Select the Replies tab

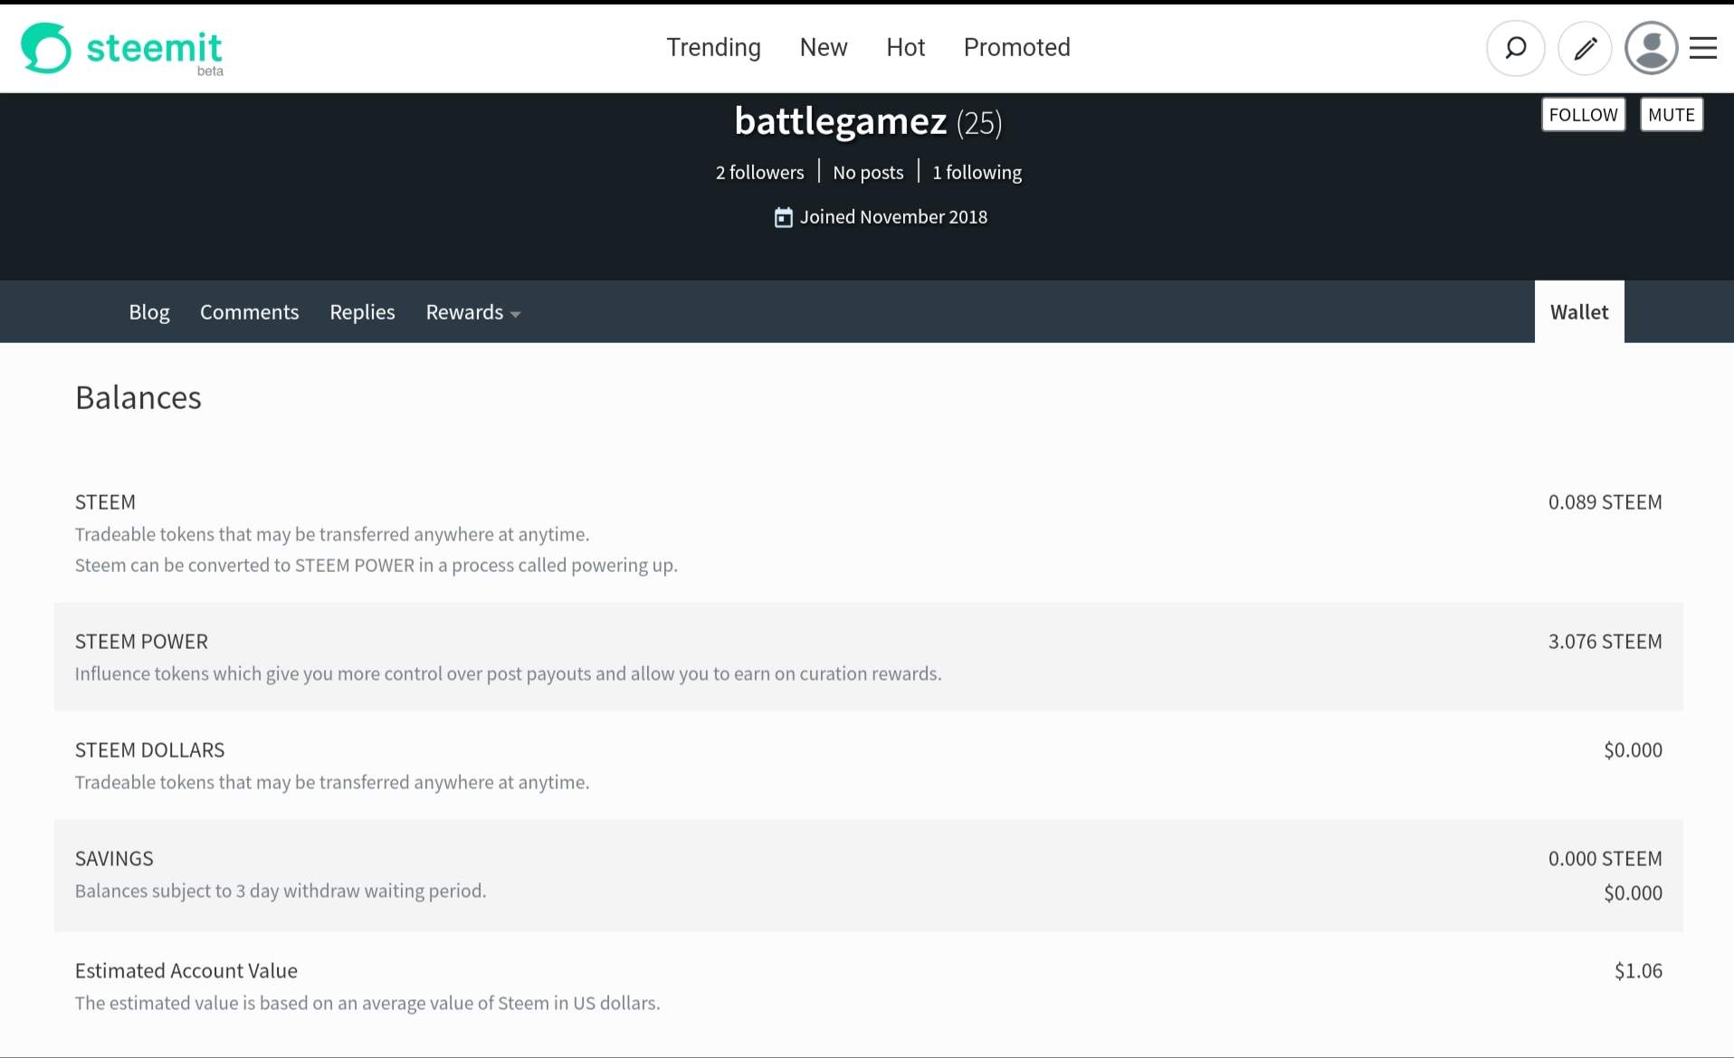362,312
